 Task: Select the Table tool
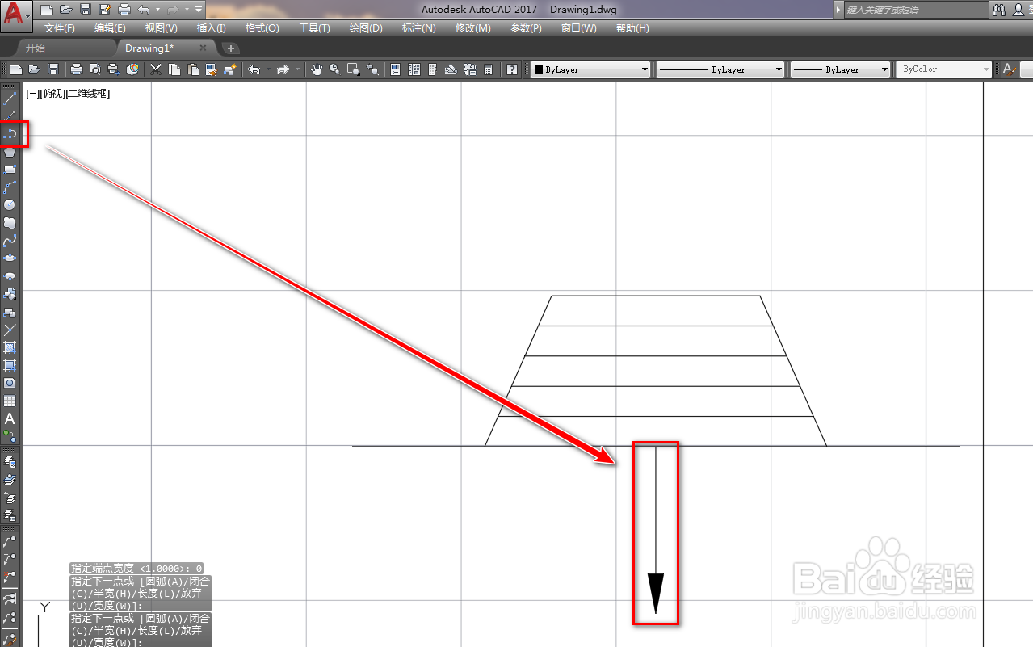pyautogui.click(x=10, y=401)
